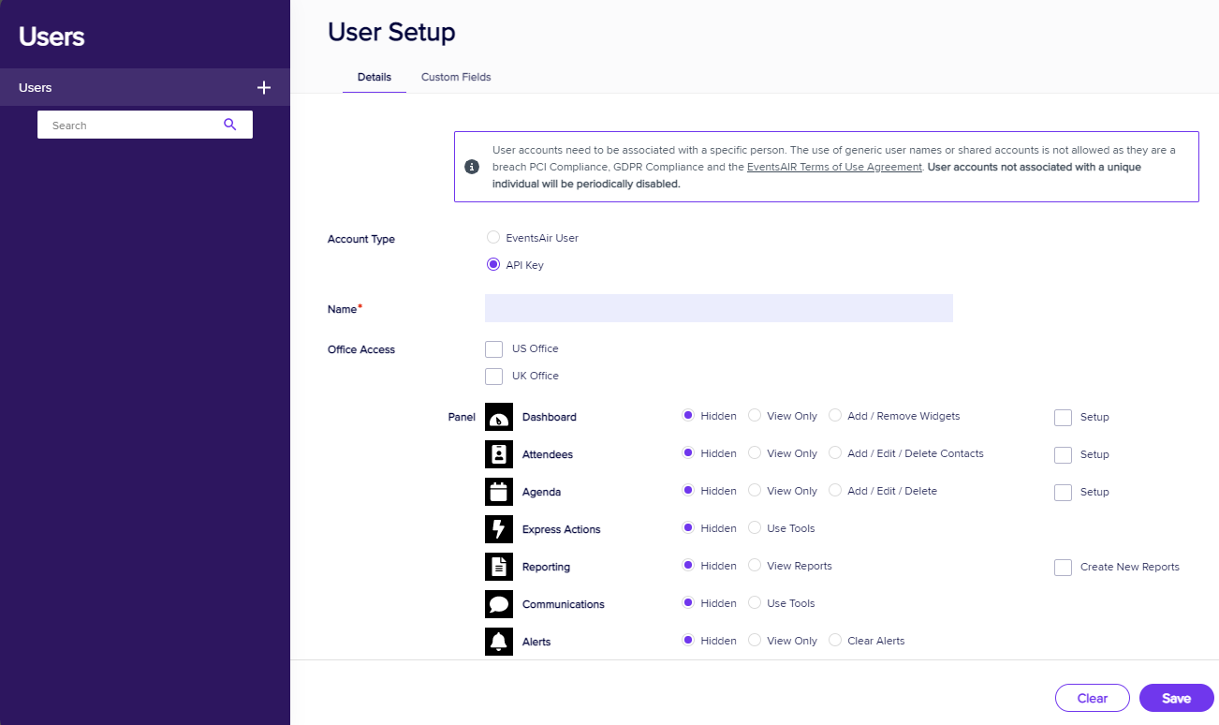Enable Setup checkbox for Agenda

tap(1063, 493)
